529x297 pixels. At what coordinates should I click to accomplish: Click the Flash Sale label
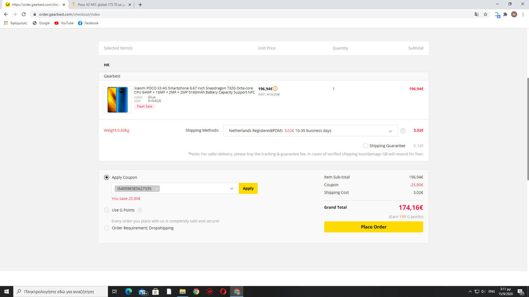point(144,106)
